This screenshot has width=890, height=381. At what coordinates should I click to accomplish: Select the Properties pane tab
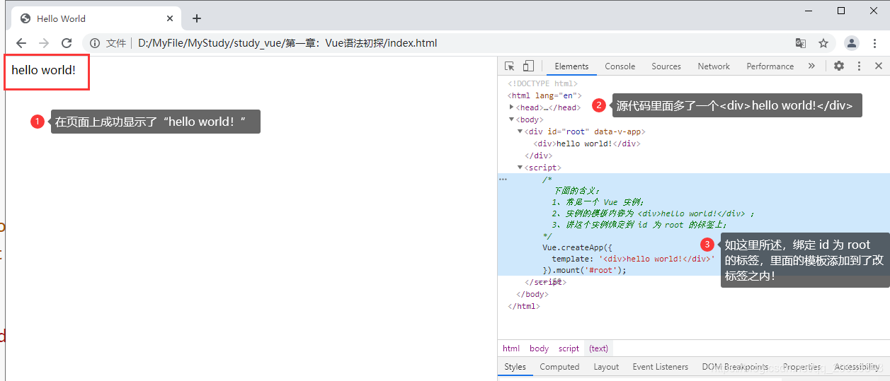pyautogui.click(x=802, y=367)
